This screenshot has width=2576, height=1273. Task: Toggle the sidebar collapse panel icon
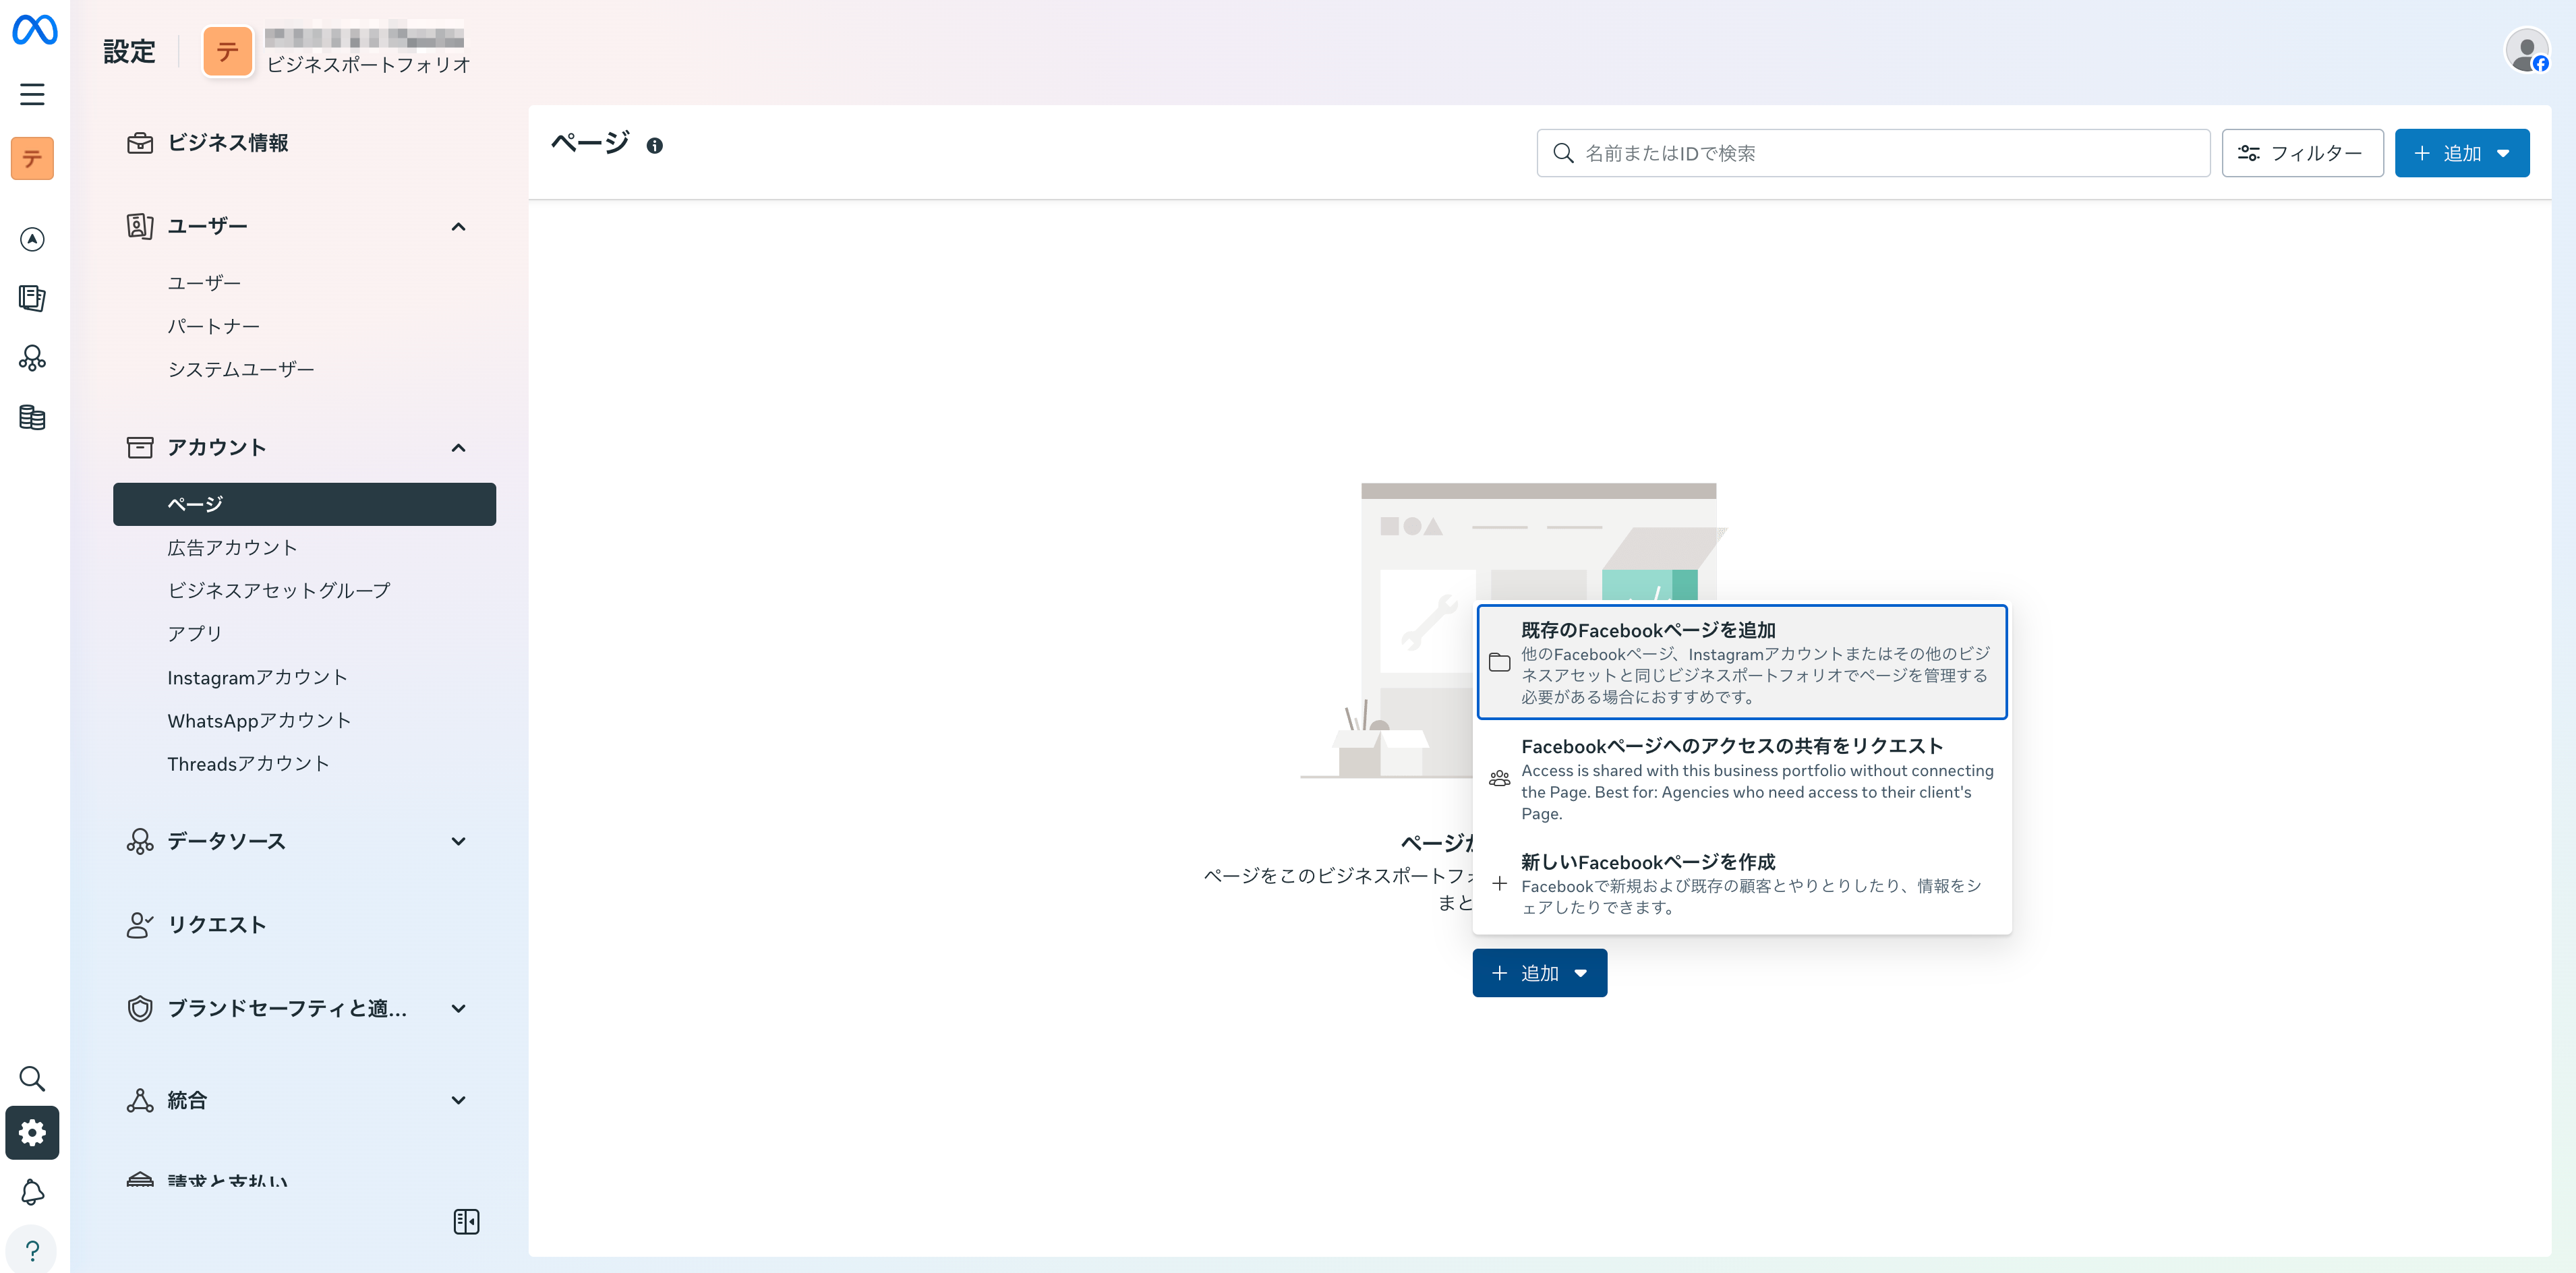pos(466,1221)
